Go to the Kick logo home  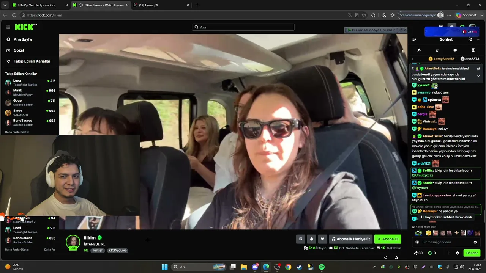[26, 27]
